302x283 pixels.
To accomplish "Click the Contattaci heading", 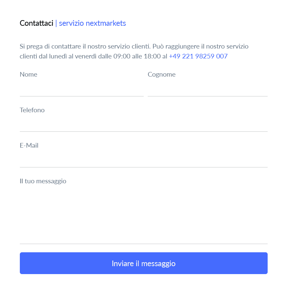I will click(x=37, y=23).
